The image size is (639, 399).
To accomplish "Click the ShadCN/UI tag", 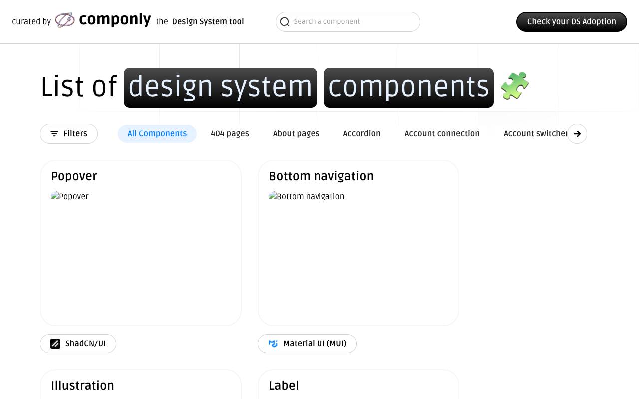I will tap(78, 344).
